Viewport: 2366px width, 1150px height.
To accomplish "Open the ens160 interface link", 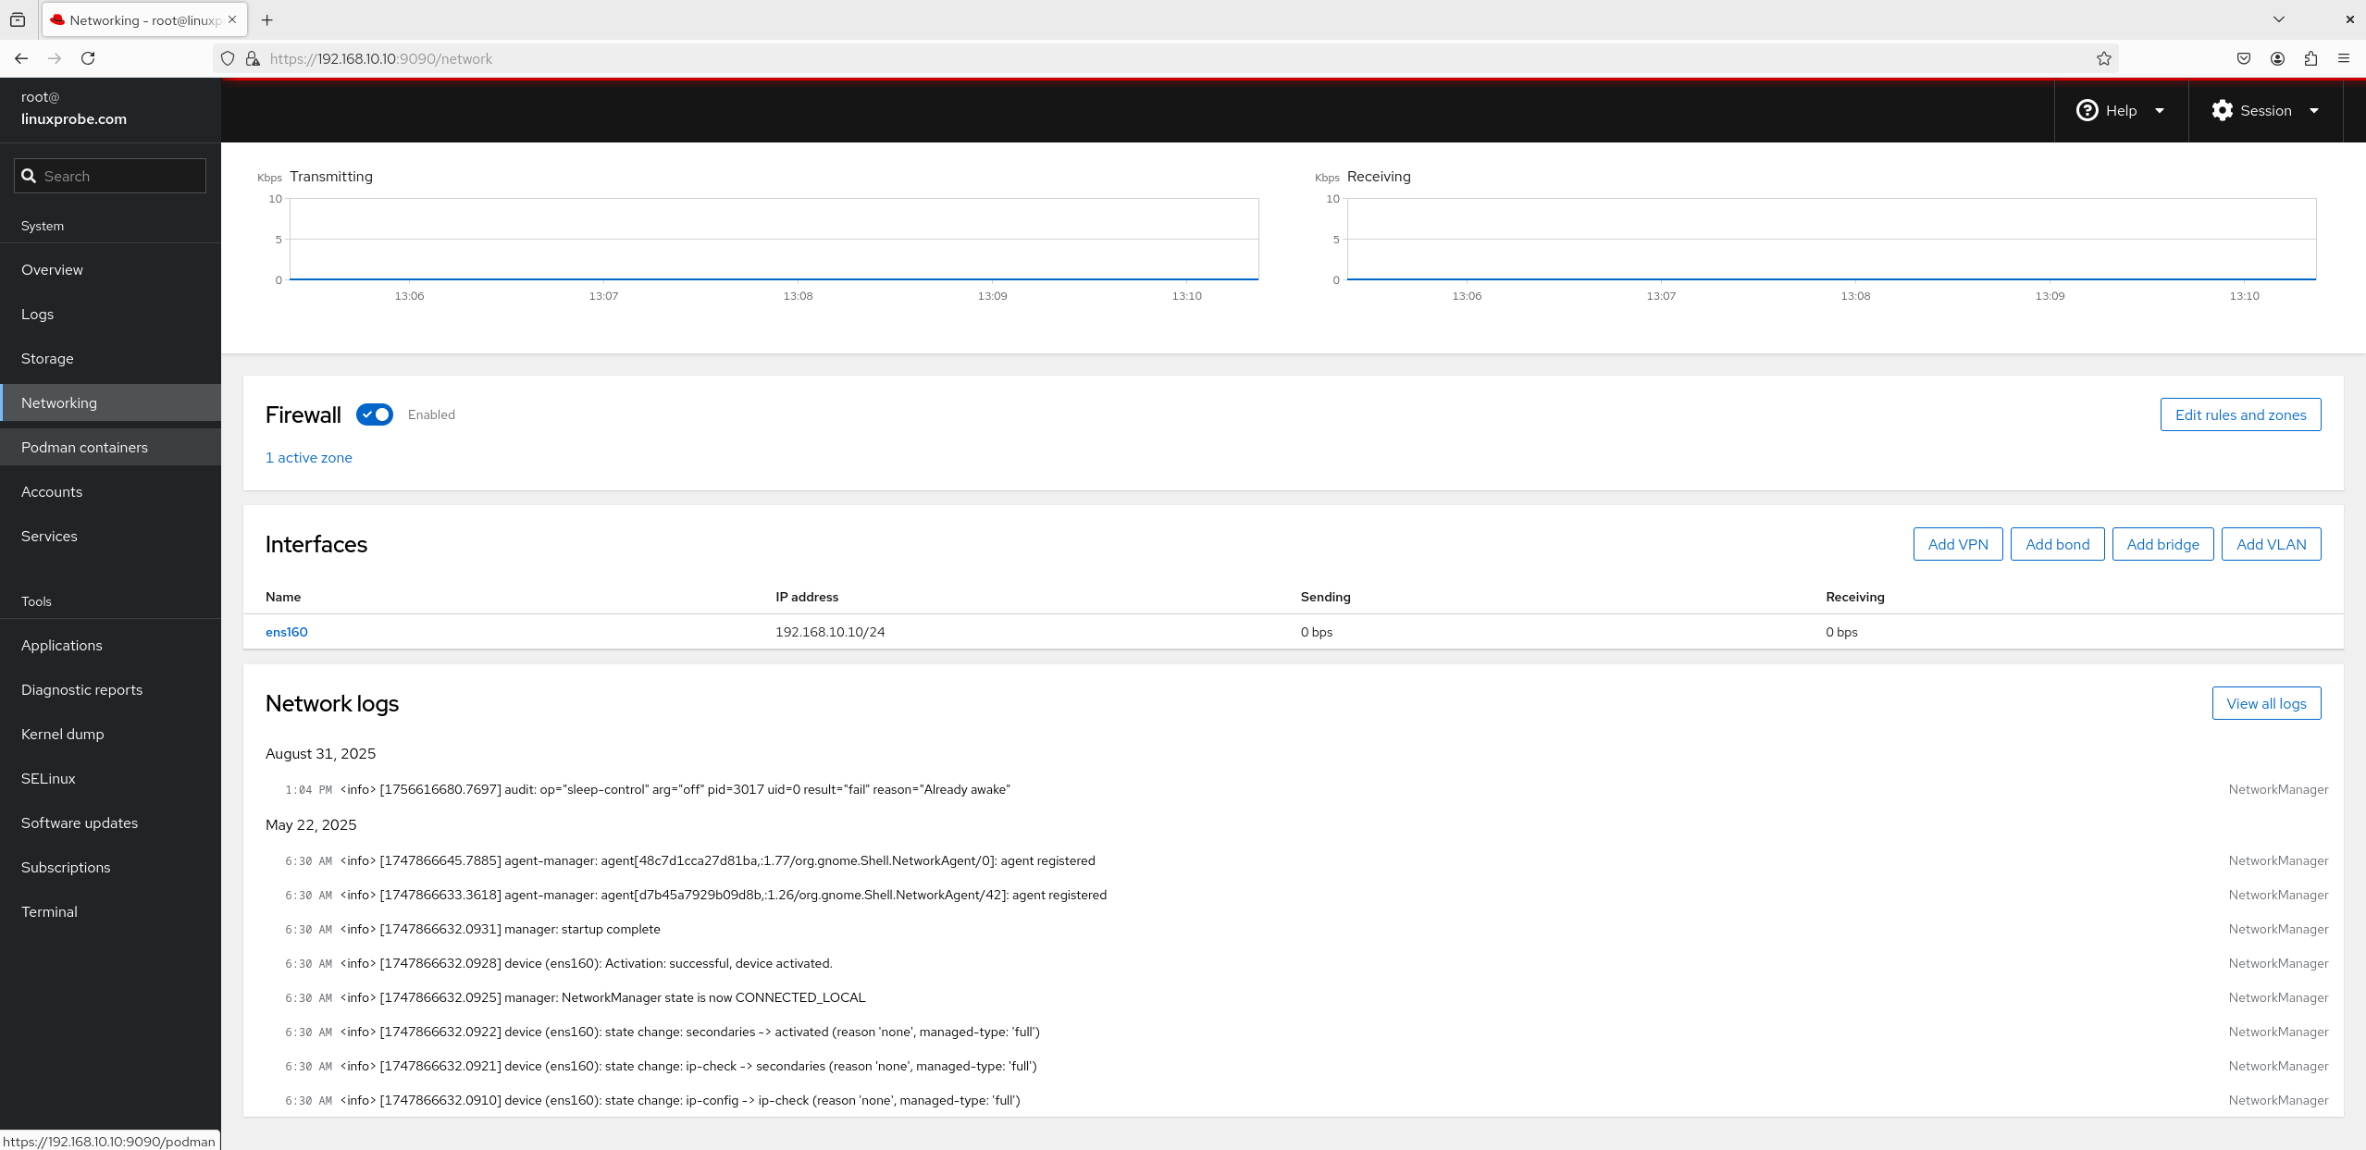I will coord(286,632).
